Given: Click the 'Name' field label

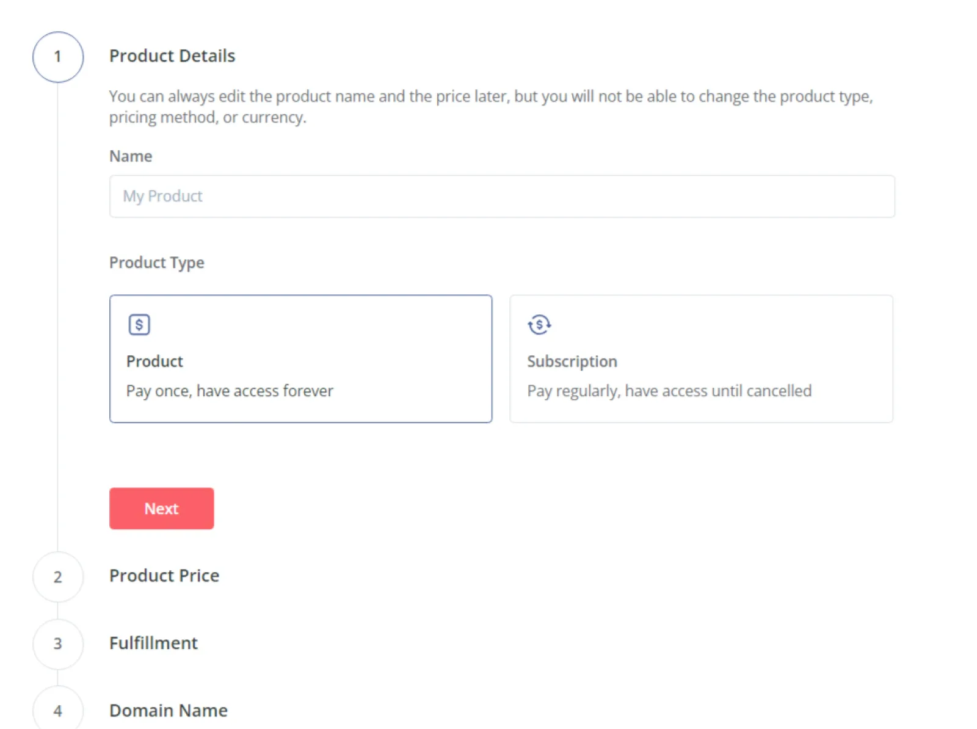Looking at the screenshot, I should 131,156.
